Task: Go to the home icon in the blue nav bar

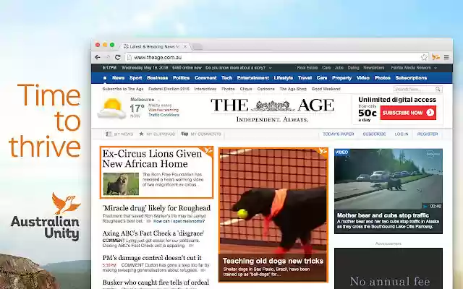Action: (105, 78)
